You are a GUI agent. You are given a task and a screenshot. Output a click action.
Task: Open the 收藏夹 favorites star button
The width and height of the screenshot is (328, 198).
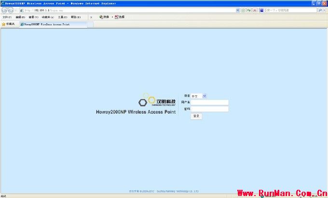8,24
